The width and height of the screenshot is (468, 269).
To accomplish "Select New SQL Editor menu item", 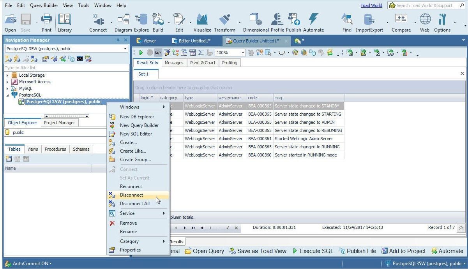I will coord(138,134).
